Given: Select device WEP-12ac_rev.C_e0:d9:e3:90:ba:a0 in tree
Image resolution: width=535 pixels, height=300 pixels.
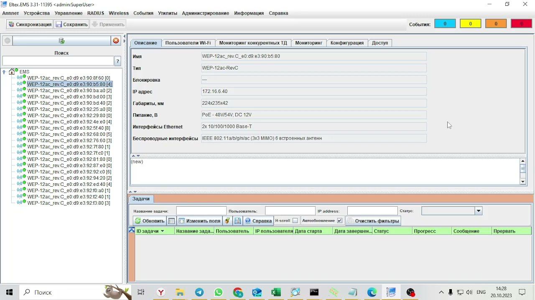Looking at the screenshot, I should (69, 90).
